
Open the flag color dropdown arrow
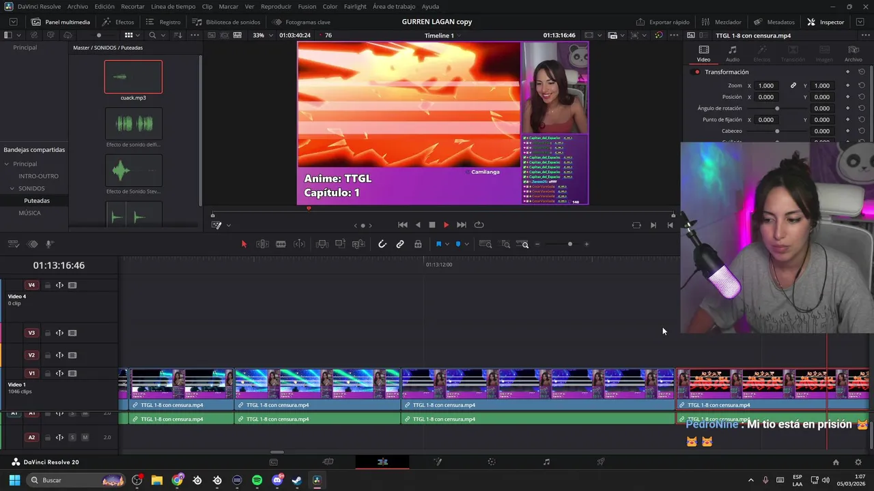pyautogui.click(x=447, y=244)
